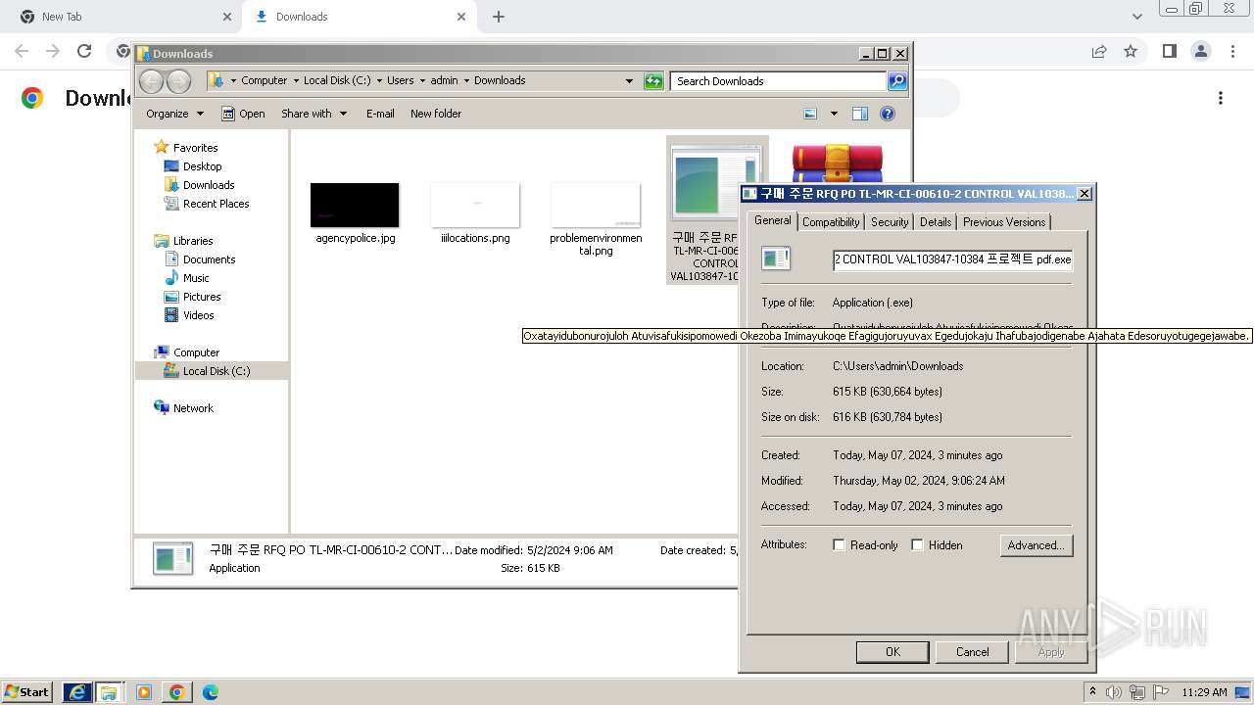Open Chrome's tab search chevron
The width and height of the screenshot is (1254, 705).
click(x=1136, y=17)
